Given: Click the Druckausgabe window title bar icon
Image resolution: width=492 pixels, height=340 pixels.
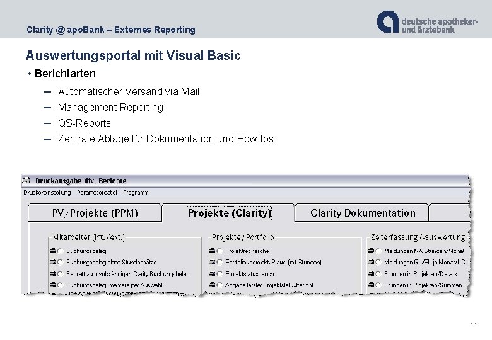Looking at the screenshot, I should click(26, 180).
